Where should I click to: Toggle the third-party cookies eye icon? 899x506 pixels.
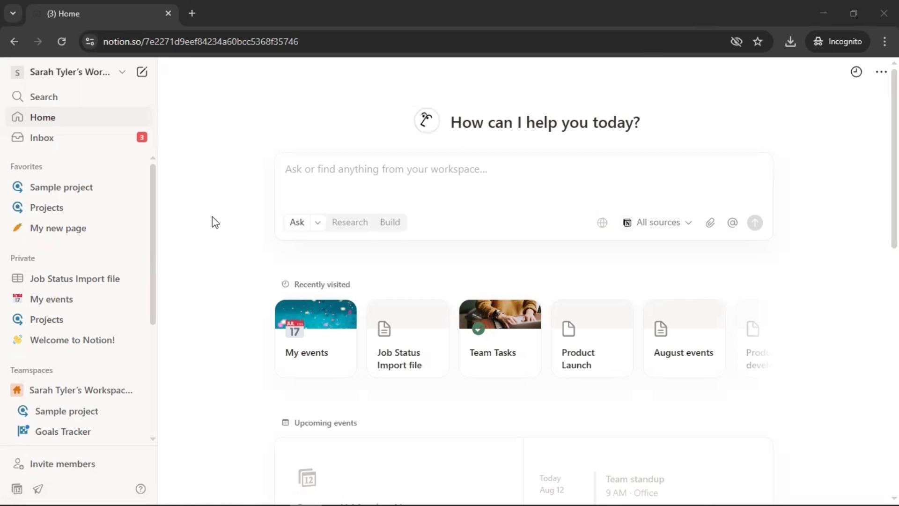(736, 42)
